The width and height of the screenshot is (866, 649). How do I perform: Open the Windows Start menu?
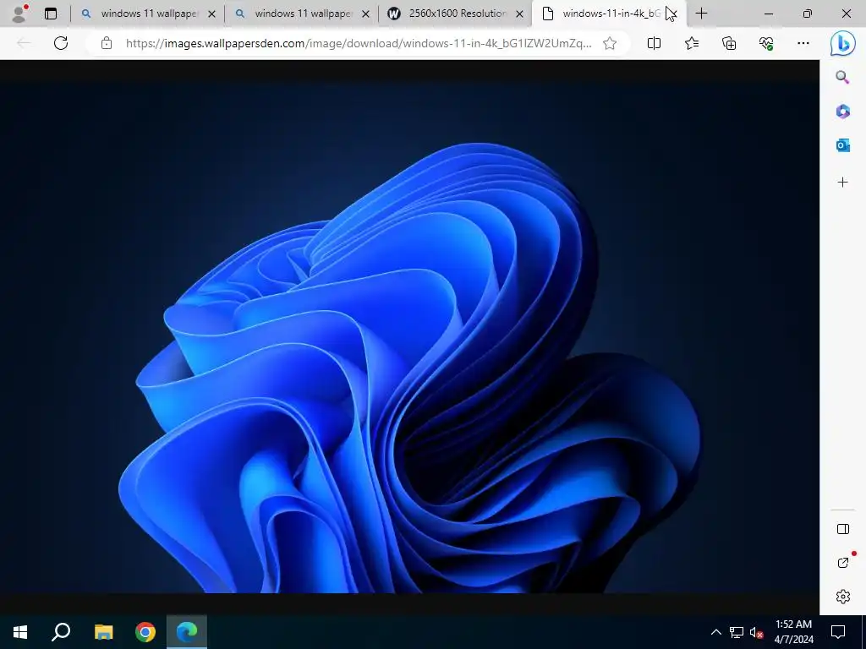point(20,632)
